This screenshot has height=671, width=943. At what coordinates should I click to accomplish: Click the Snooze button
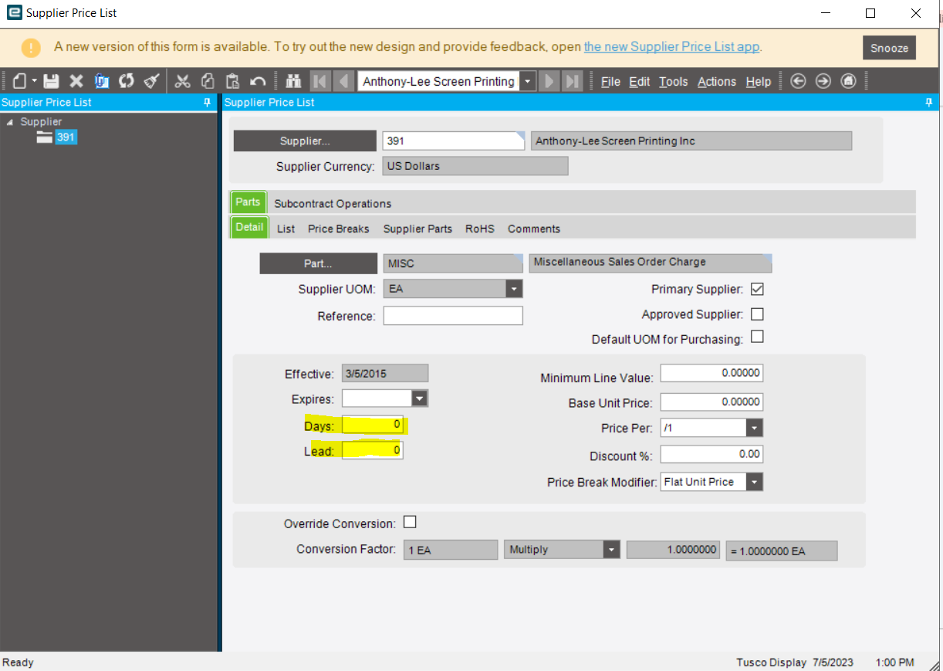coord(889,48)
